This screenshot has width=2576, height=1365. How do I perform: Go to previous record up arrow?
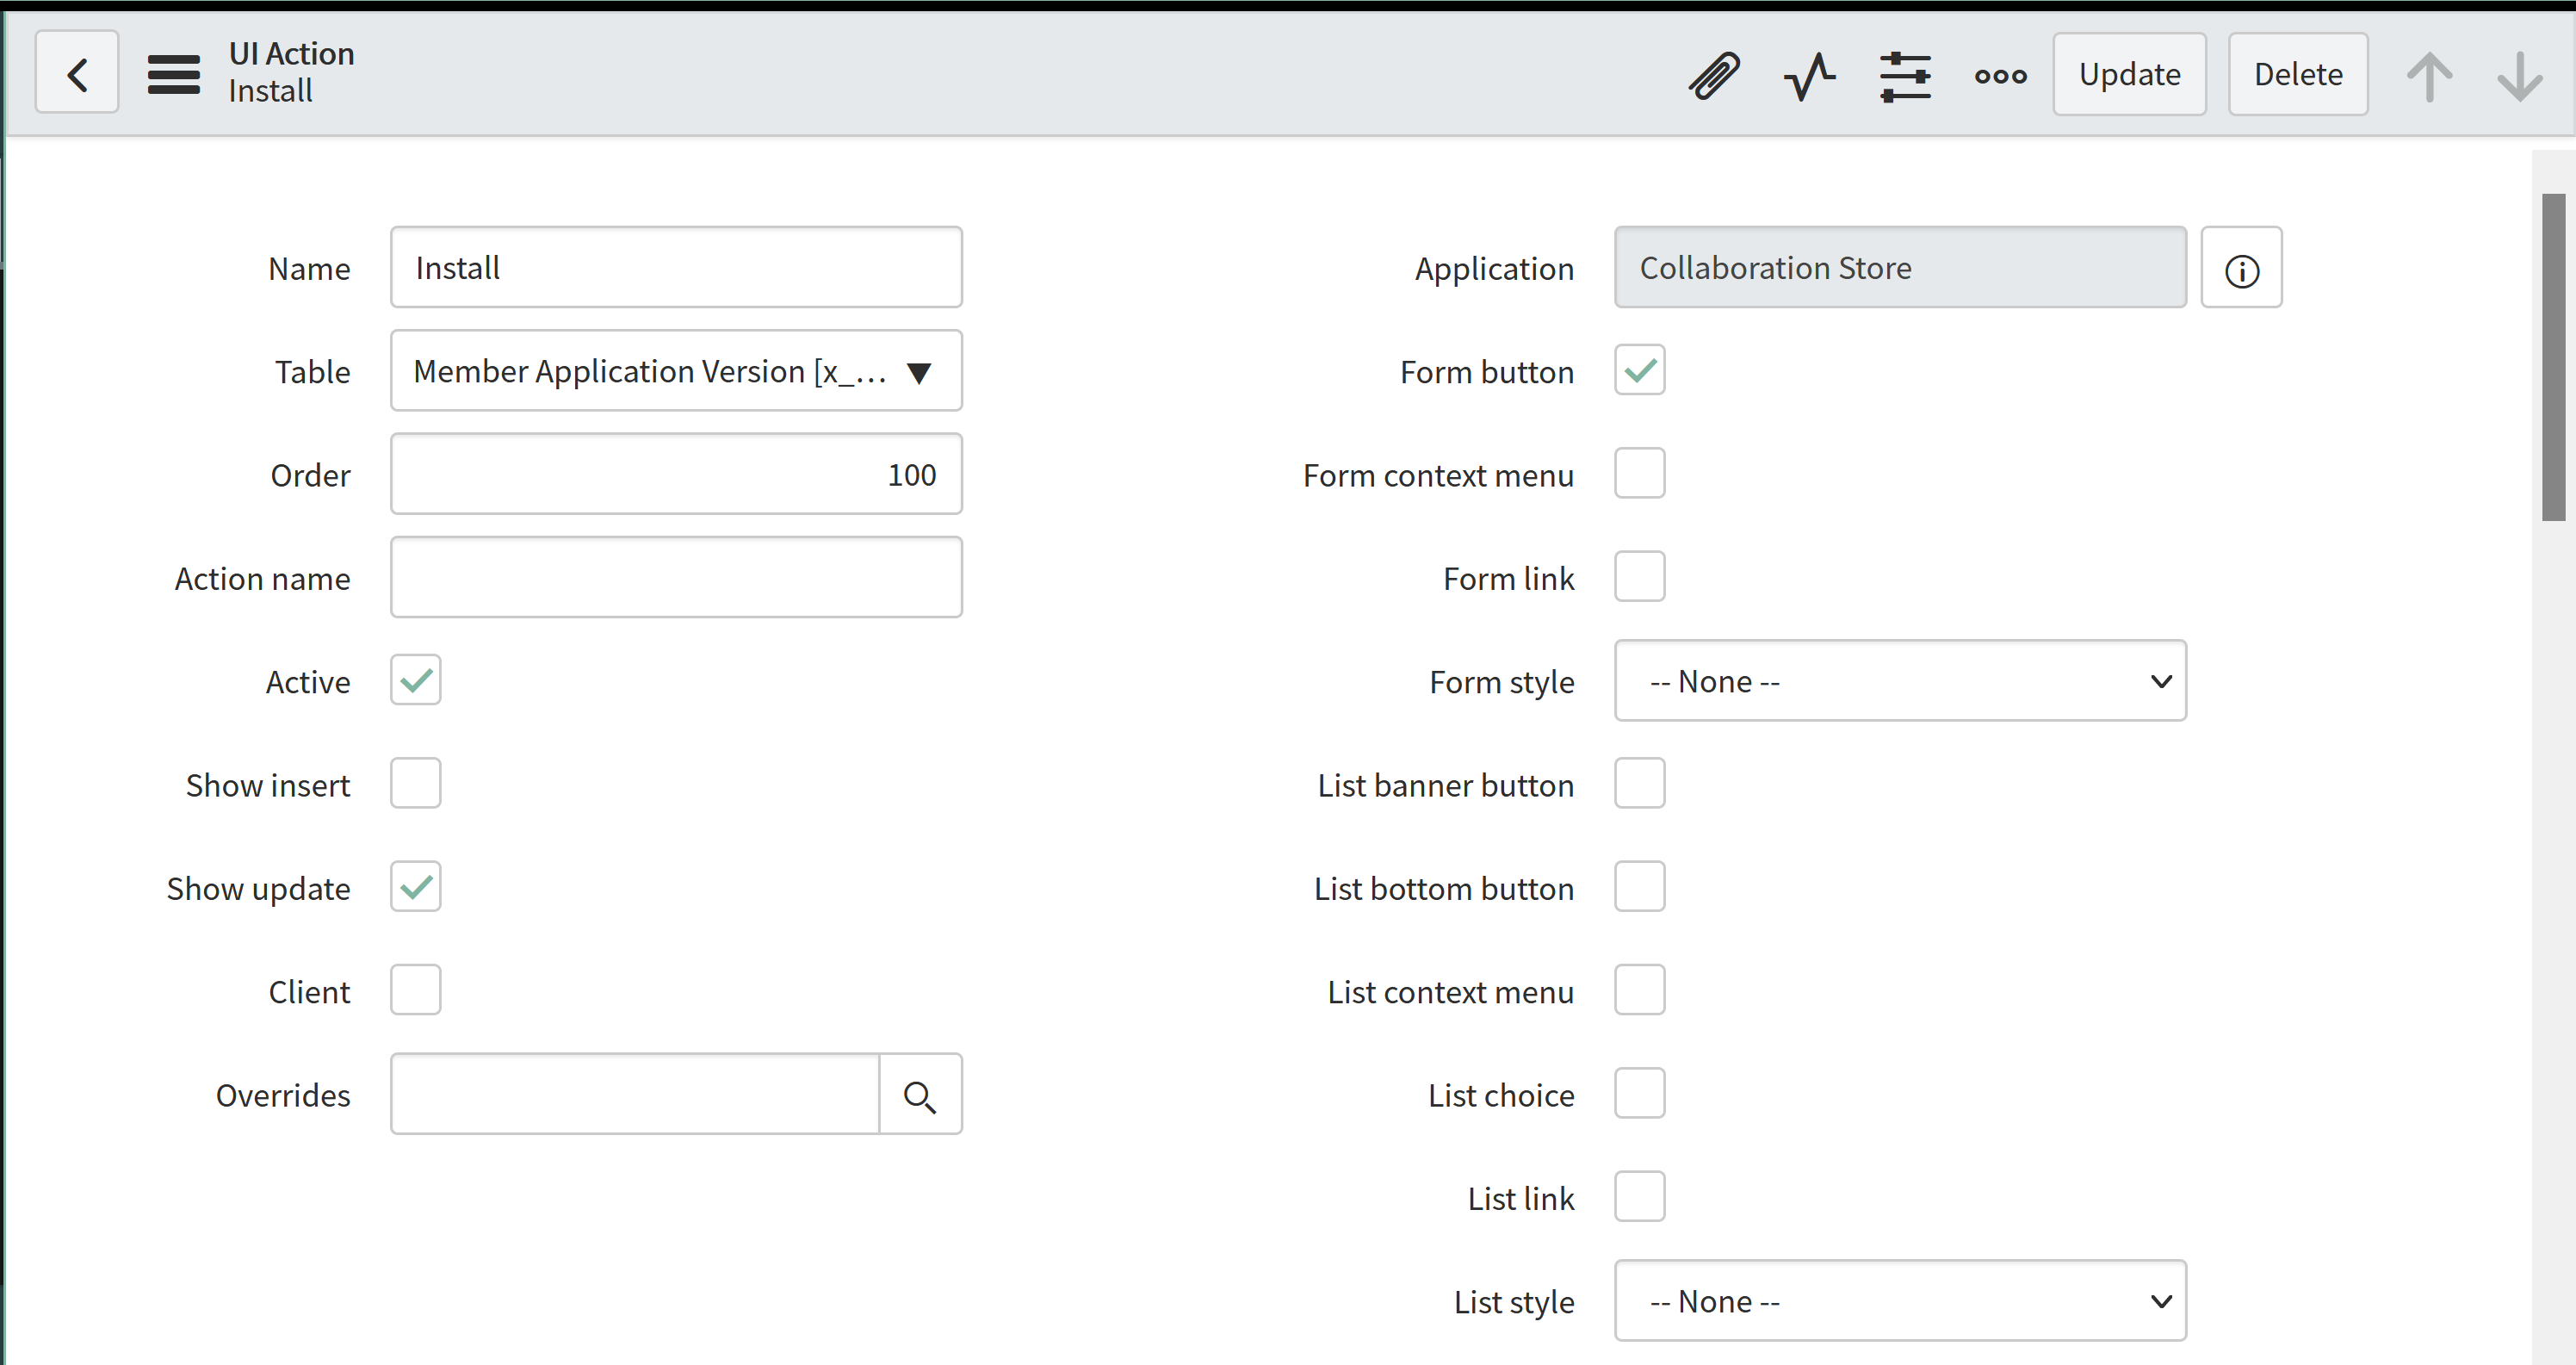point(2429,76)
